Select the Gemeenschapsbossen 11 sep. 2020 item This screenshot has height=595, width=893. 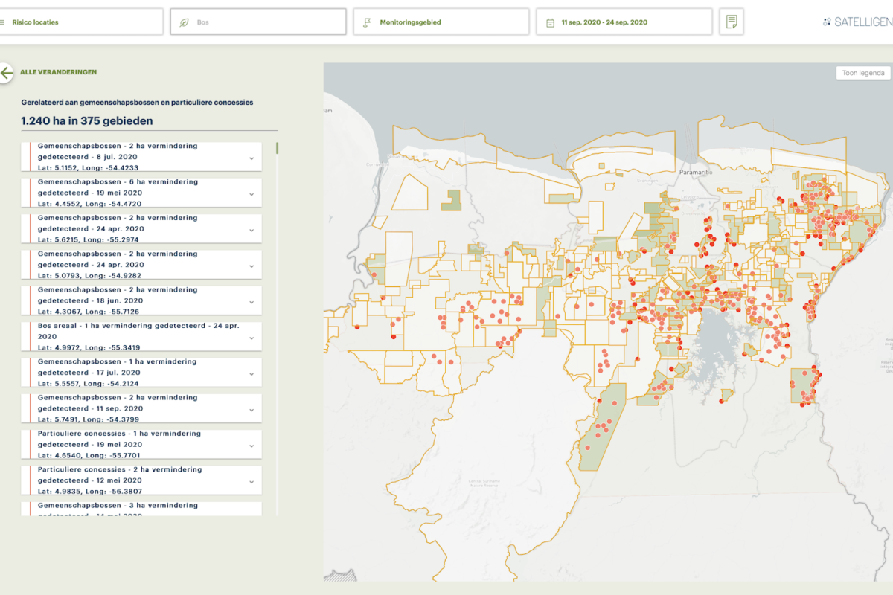(134, 408)
